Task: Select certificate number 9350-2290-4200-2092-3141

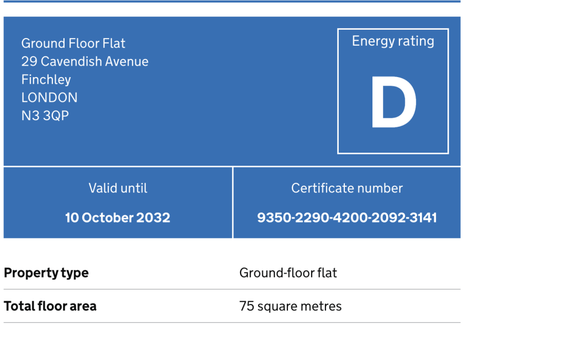Action: click(x=347, y=218)
